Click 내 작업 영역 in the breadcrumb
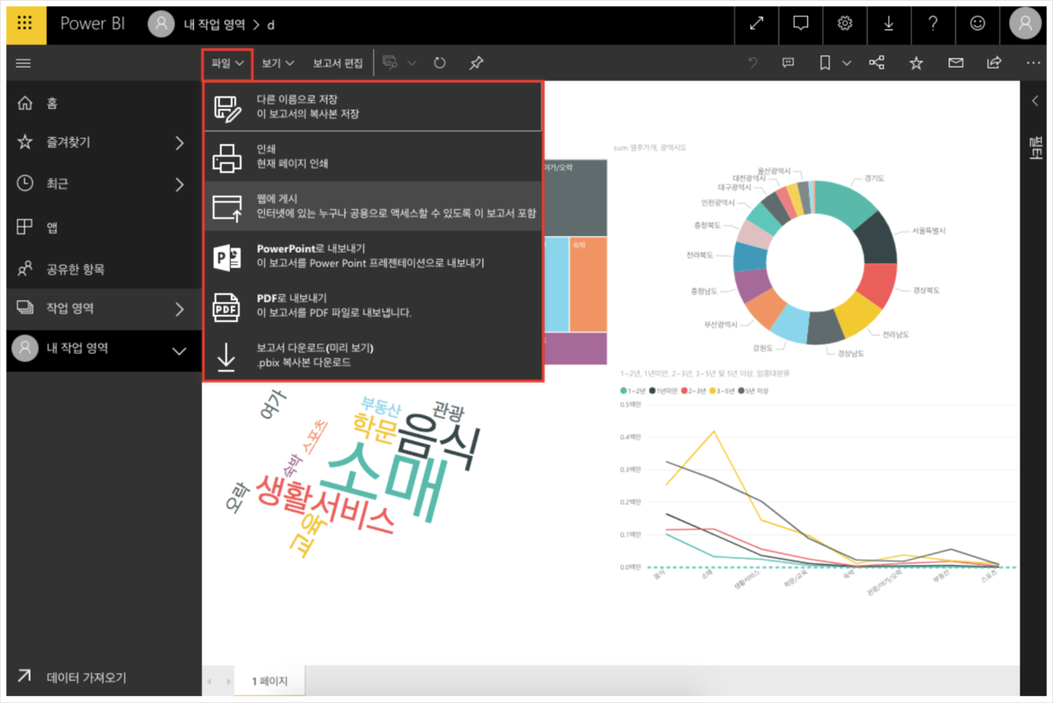 [215, 25]
